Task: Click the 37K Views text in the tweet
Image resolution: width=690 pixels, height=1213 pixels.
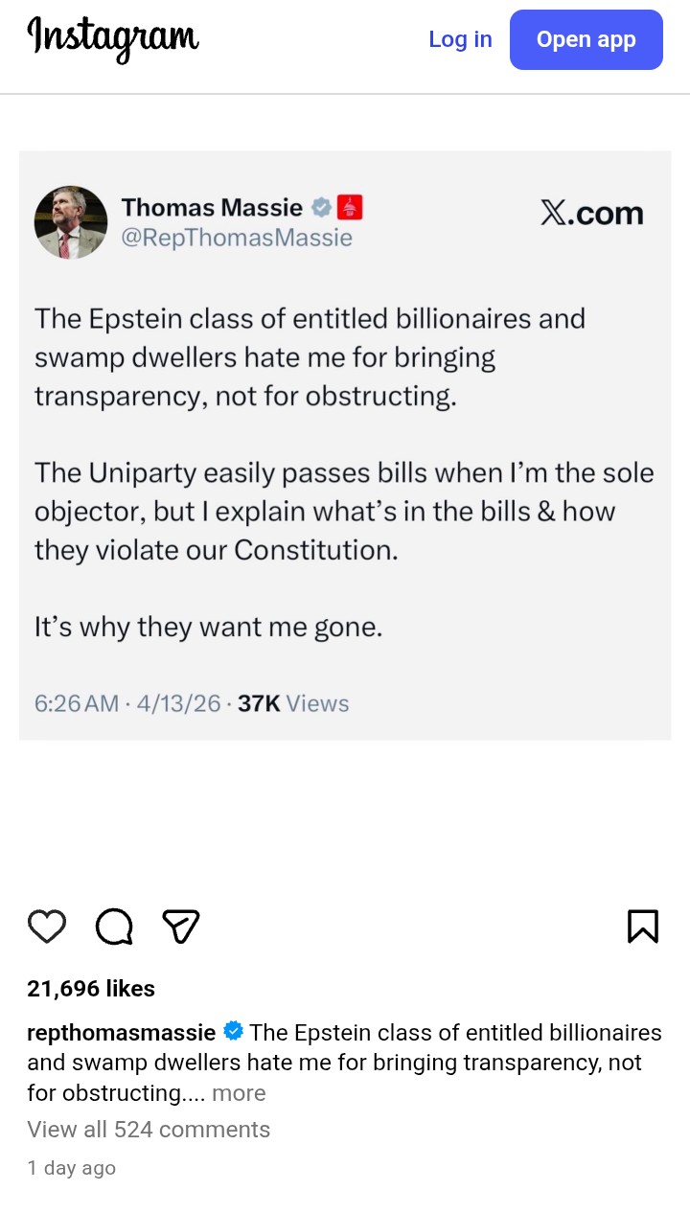Action: coord(293,703)
